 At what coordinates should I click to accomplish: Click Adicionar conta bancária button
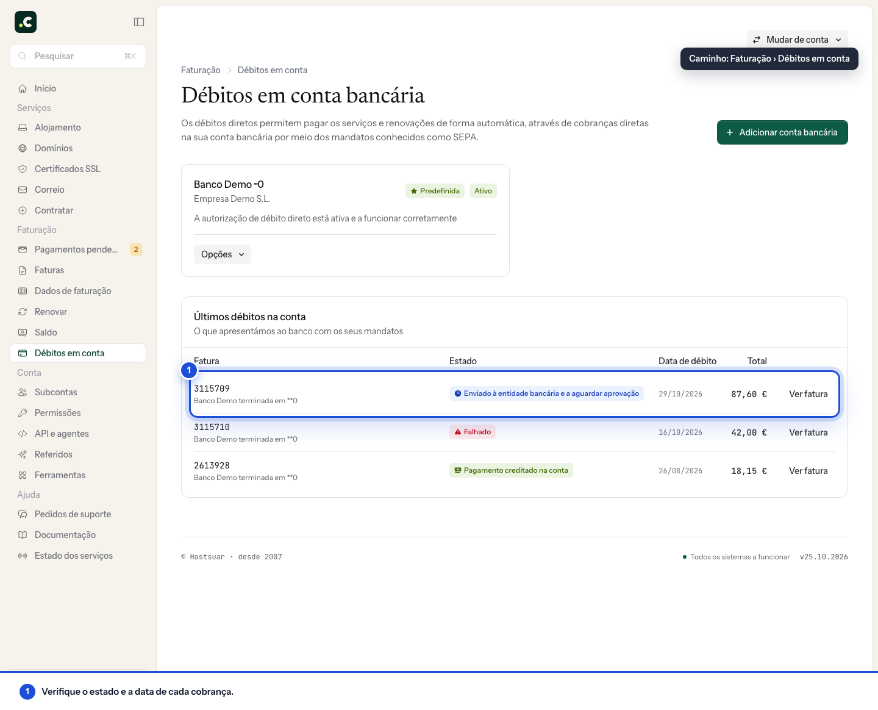[x=782, y=132]
